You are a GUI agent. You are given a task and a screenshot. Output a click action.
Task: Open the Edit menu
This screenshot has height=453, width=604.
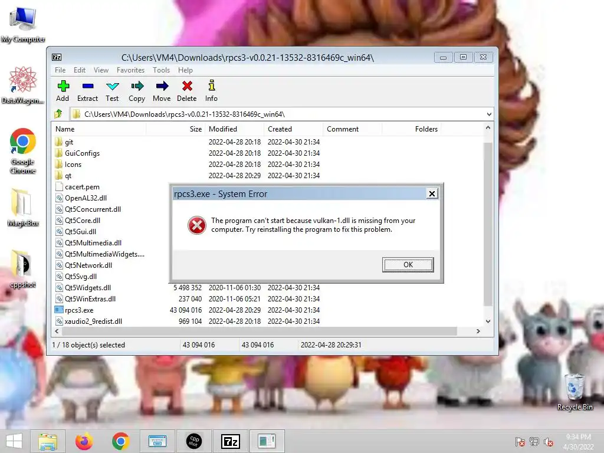[80, 70]
